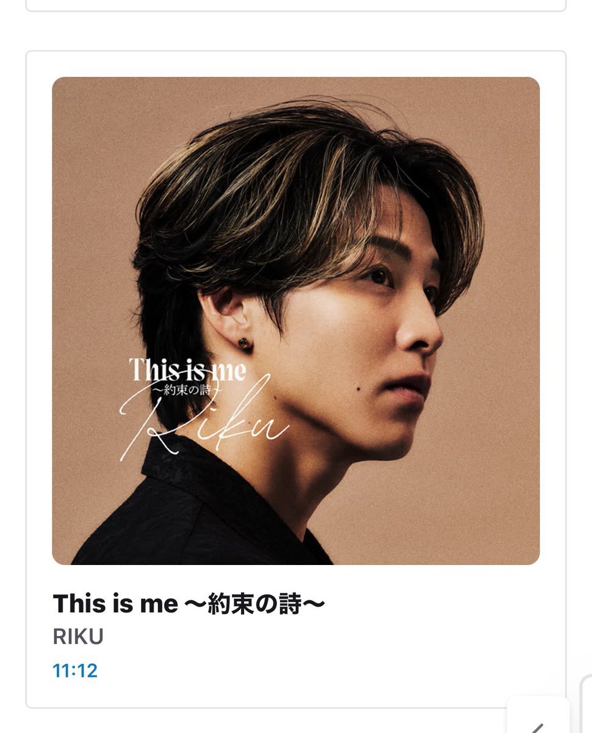Tap the white 'This is me' logo on cover
The height and width of the screenshot is (733, 592).
pyautogui.click(x=187, y=369)
